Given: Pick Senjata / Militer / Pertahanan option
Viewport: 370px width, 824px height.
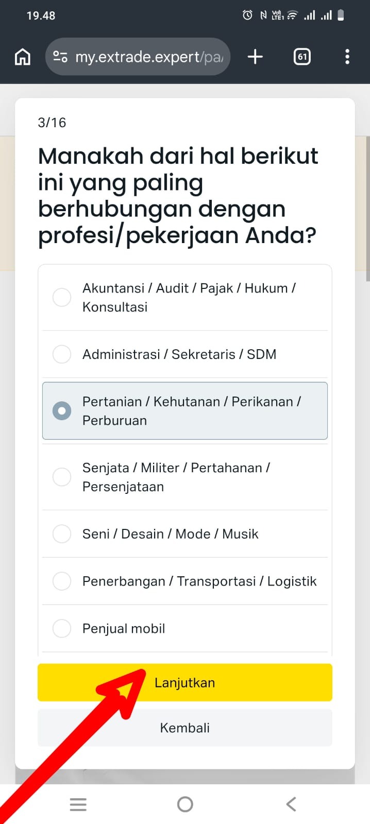Looking at the screenshot, I should 62,477.
